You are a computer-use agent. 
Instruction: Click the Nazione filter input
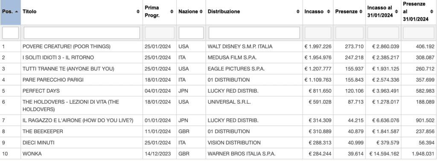pos(191,33)
